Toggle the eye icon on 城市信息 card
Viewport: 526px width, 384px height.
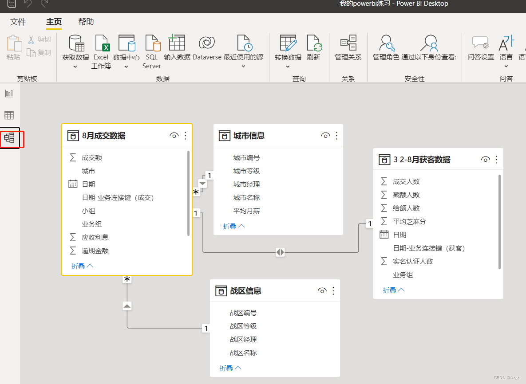(x=325, y=136)
